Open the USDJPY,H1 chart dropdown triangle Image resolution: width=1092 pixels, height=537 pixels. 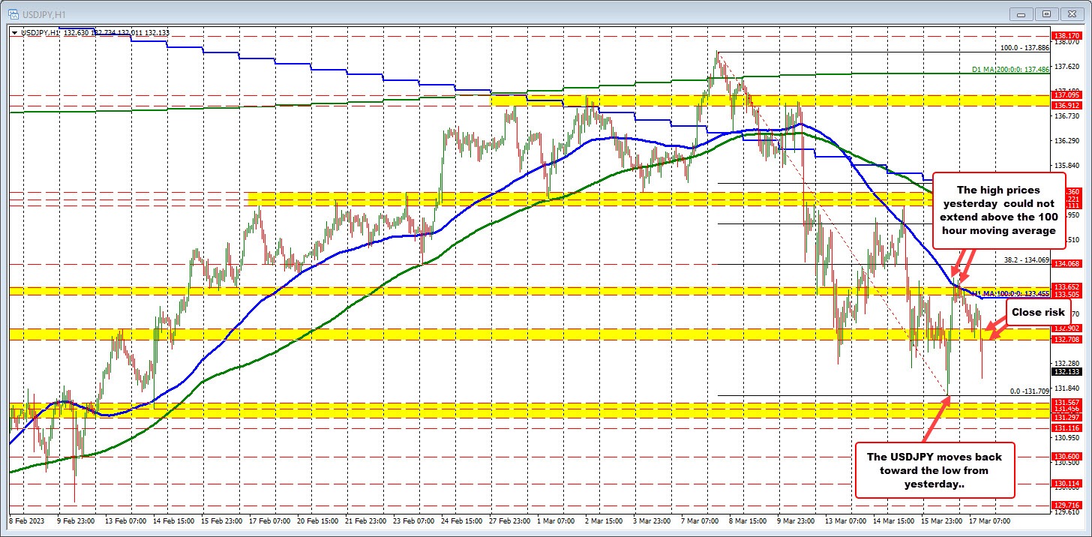14,32
